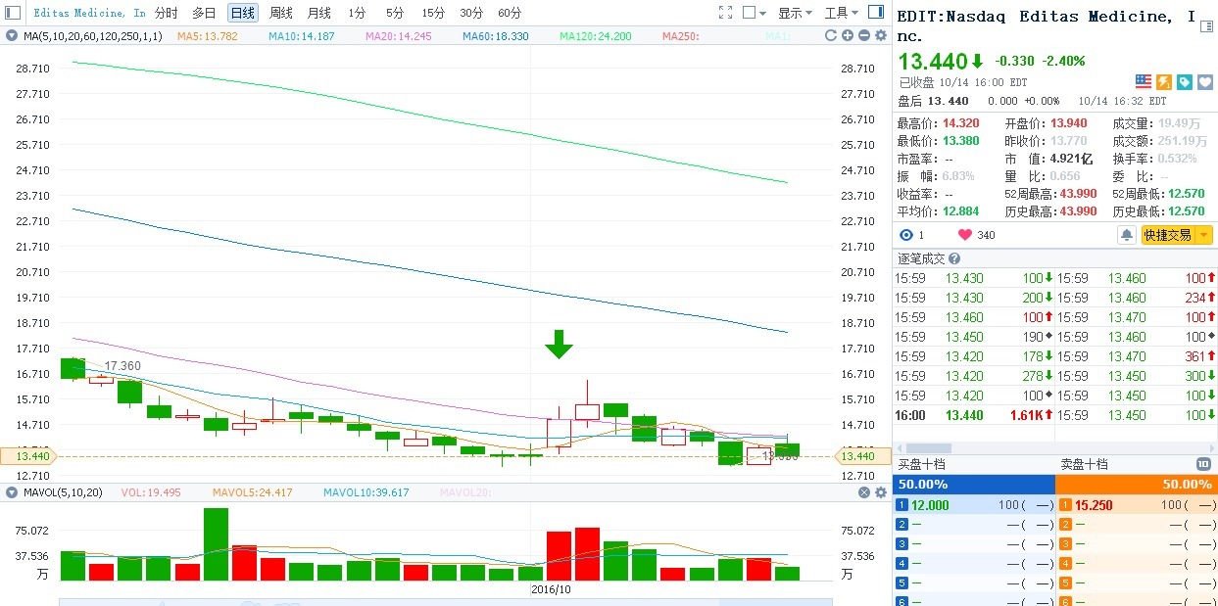Click bid price 12.000 row
Image resolution: width=1218 pixels, height=606 pixels.
(x=974, y=505)
